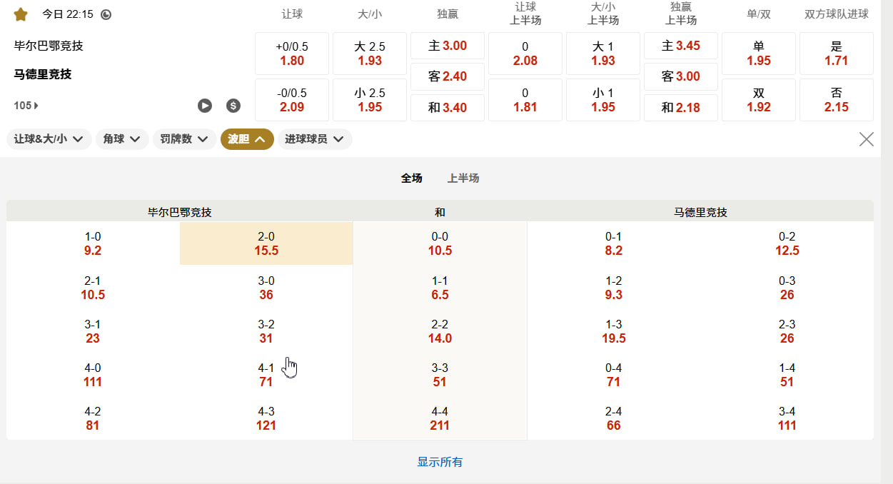Select 否 both teams score 2.15
Image resolution: width=893 pixels, height=484 pixels.
click(x=837, y=100)
